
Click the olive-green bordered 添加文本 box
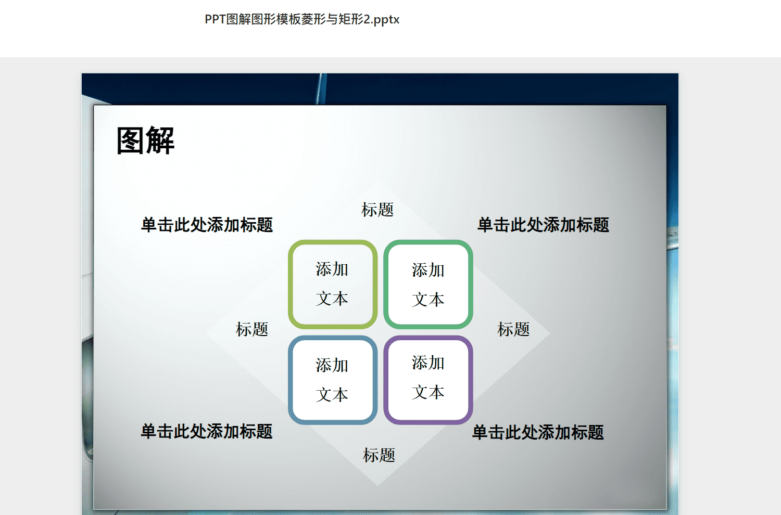(333, 284)
